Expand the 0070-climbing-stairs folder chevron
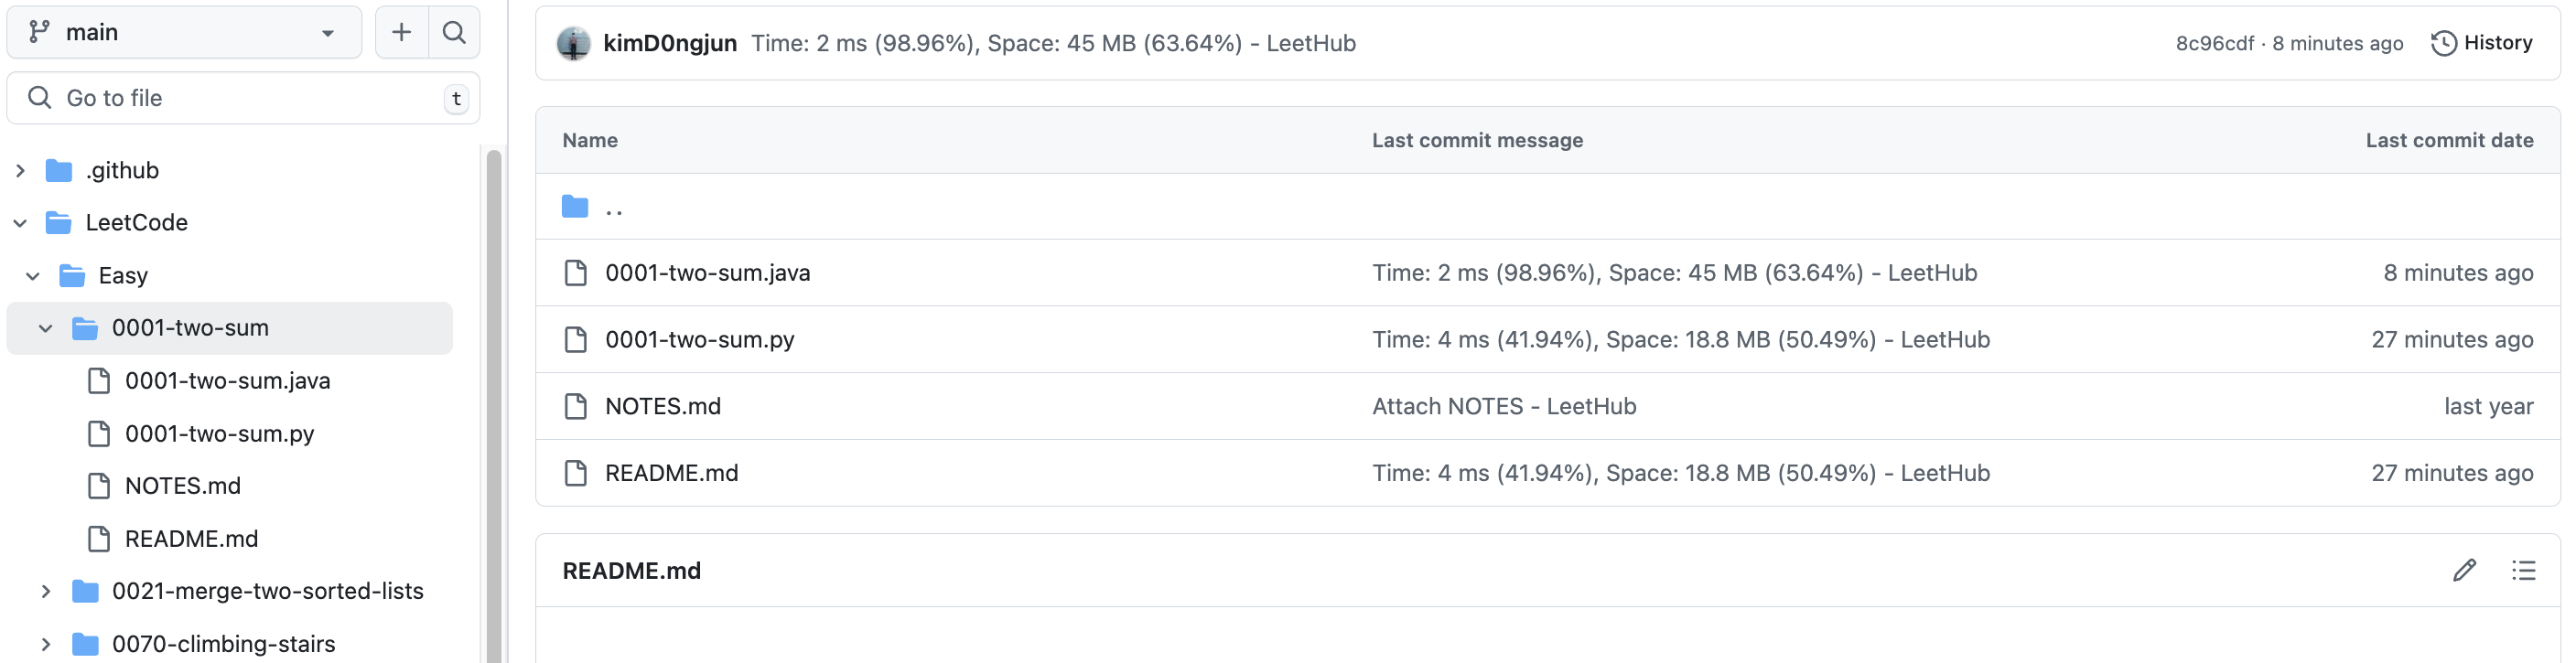Screen dimensions: 2576x663 click(x=46, y=644)
